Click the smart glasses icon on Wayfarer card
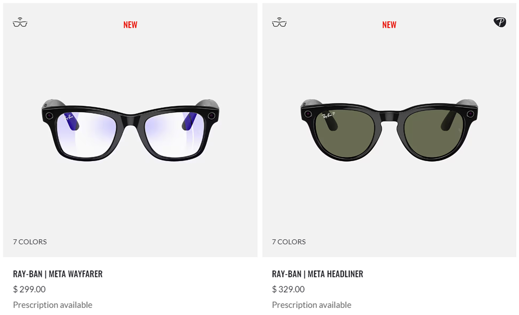 (20, 22)
